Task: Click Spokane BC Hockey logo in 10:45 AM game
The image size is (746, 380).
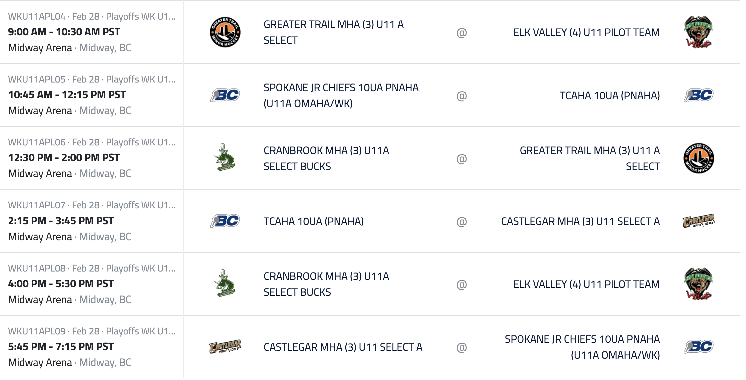Action: point(225,95)
